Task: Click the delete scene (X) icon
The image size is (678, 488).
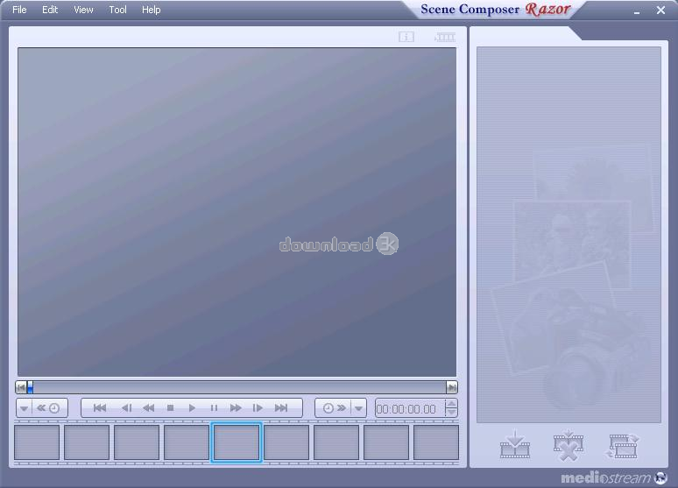Action: pyautogui.click(x=569, y=446)
